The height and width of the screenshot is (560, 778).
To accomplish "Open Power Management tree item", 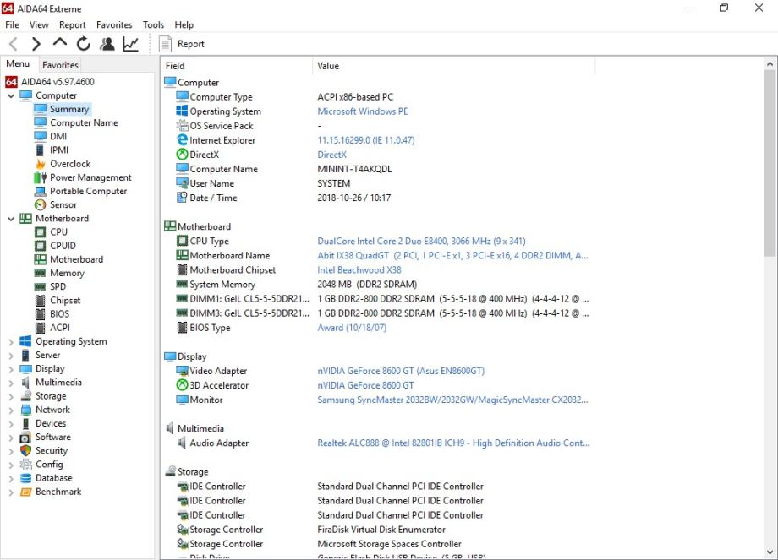I will tap(90, 177).
